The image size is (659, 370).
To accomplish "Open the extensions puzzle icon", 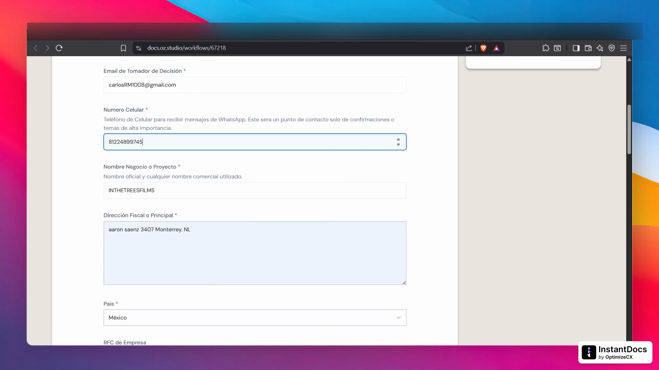I will [546, 48].
